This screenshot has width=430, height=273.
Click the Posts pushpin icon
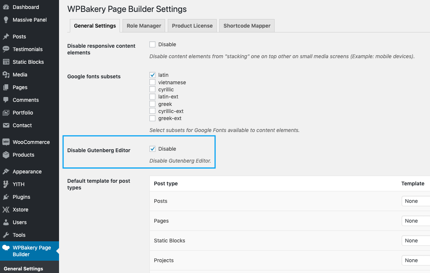6,37
